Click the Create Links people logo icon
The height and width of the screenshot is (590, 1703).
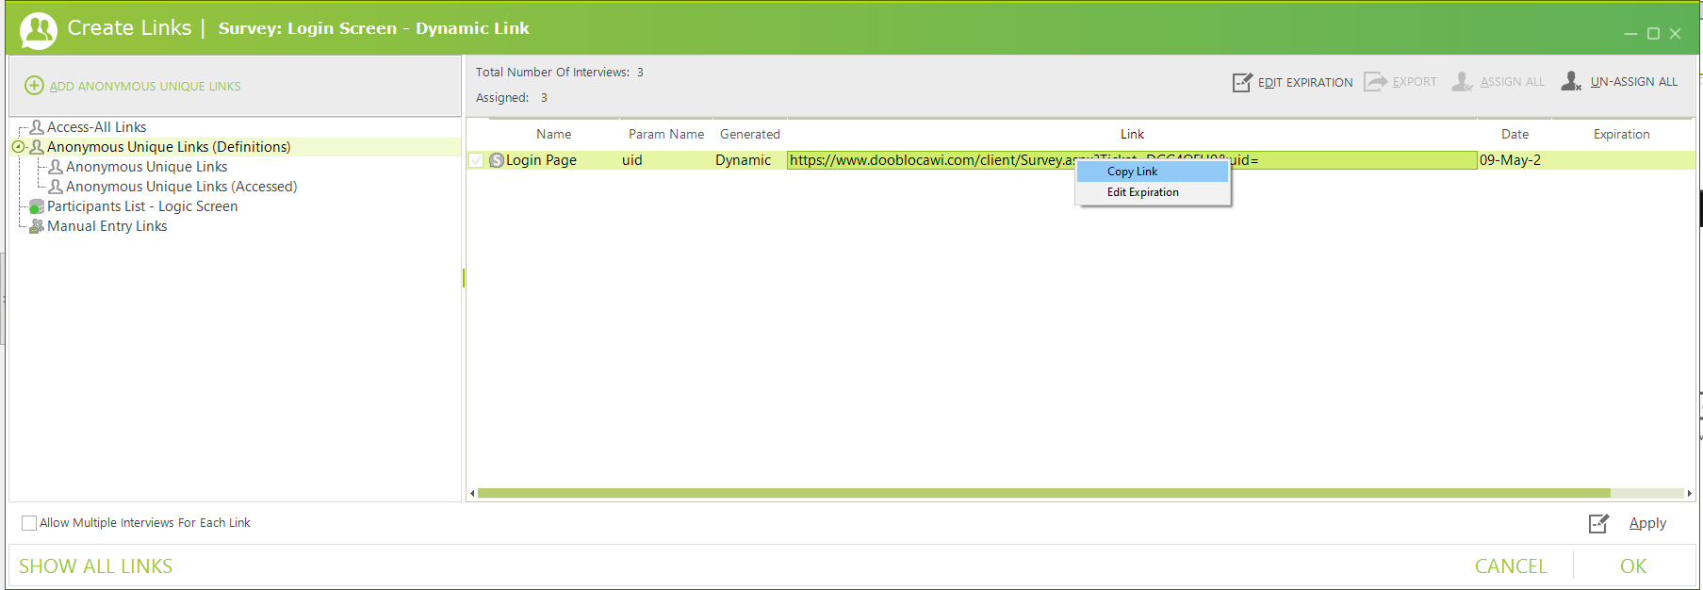(x=39, y=30)
